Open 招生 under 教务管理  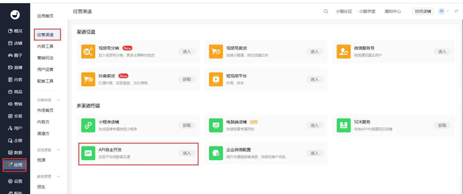[x=41, y=187]
